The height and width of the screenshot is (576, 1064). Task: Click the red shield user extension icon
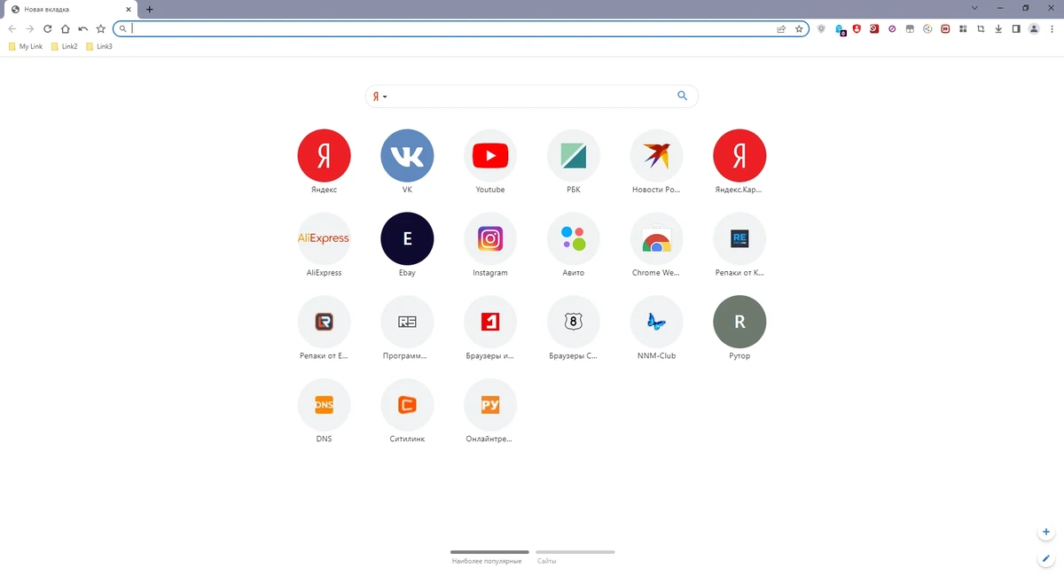[x=857, y=28]
